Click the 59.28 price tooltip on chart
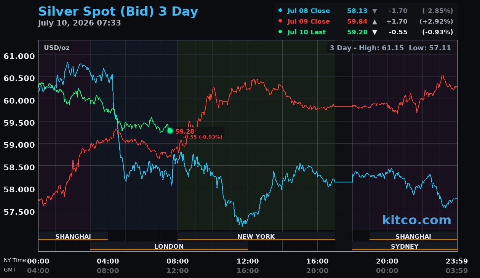480x278 pixels. click(185, 131)
